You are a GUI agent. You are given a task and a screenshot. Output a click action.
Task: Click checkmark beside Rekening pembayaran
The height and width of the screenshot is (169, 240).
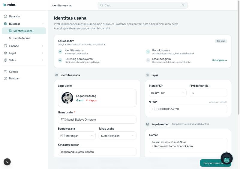point(60,60)
